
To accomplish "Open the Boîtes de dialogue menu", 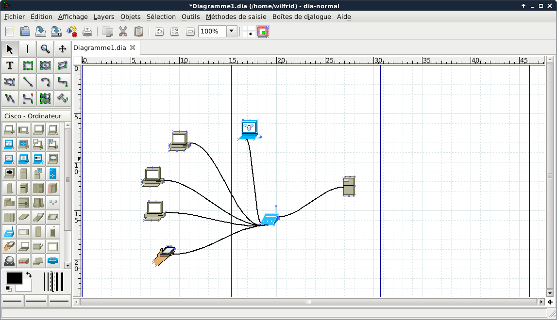I will click(x=301, y=16).
